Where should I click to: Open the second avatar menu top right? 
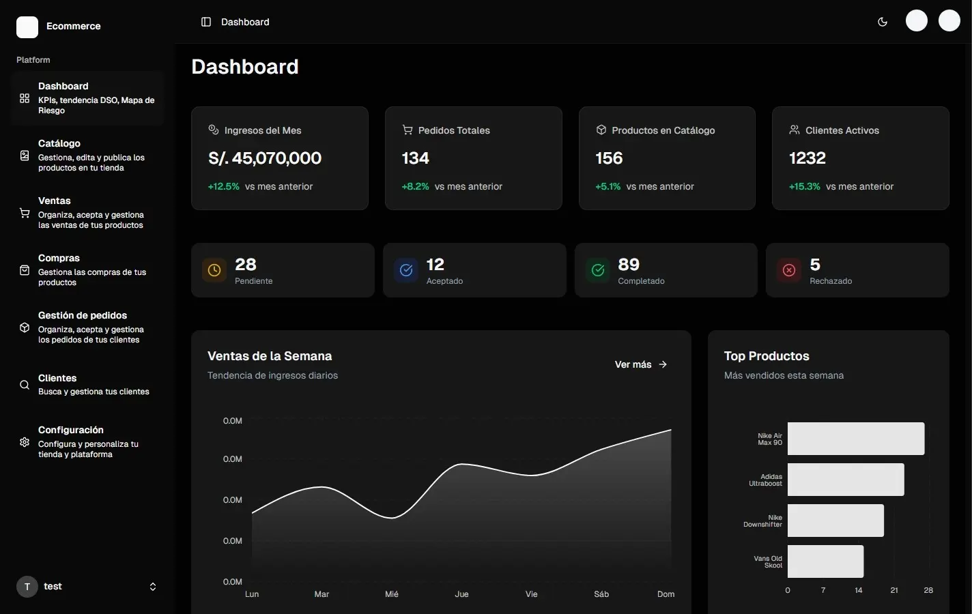949,20
